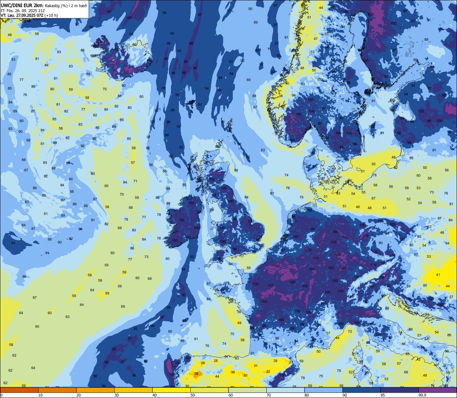Pick the light green 60–70 legend swatch

click(247, 390)
